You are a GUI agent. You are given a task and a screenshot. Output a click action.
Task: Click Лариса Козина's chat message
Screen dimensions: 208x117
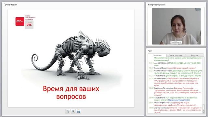pyautogui.click(x=175, y=110)
